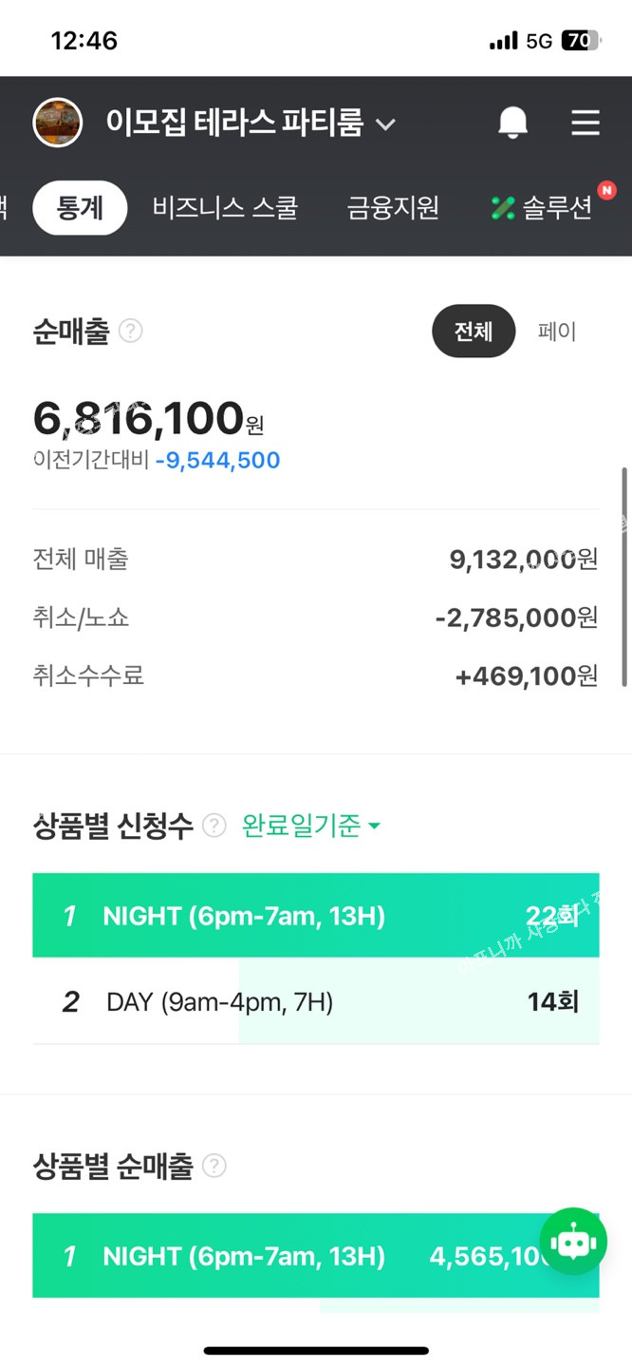
Task: Switch to the 비즈니스 스쿨 tab
Action: coord(225,208)
